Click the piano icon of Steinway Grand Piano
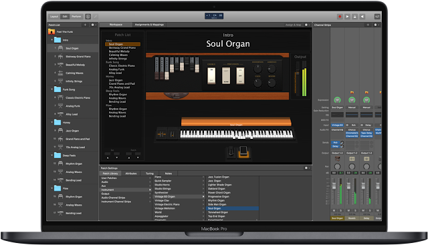The height and width of the screenshot is (245, 428). pos(60,57)
